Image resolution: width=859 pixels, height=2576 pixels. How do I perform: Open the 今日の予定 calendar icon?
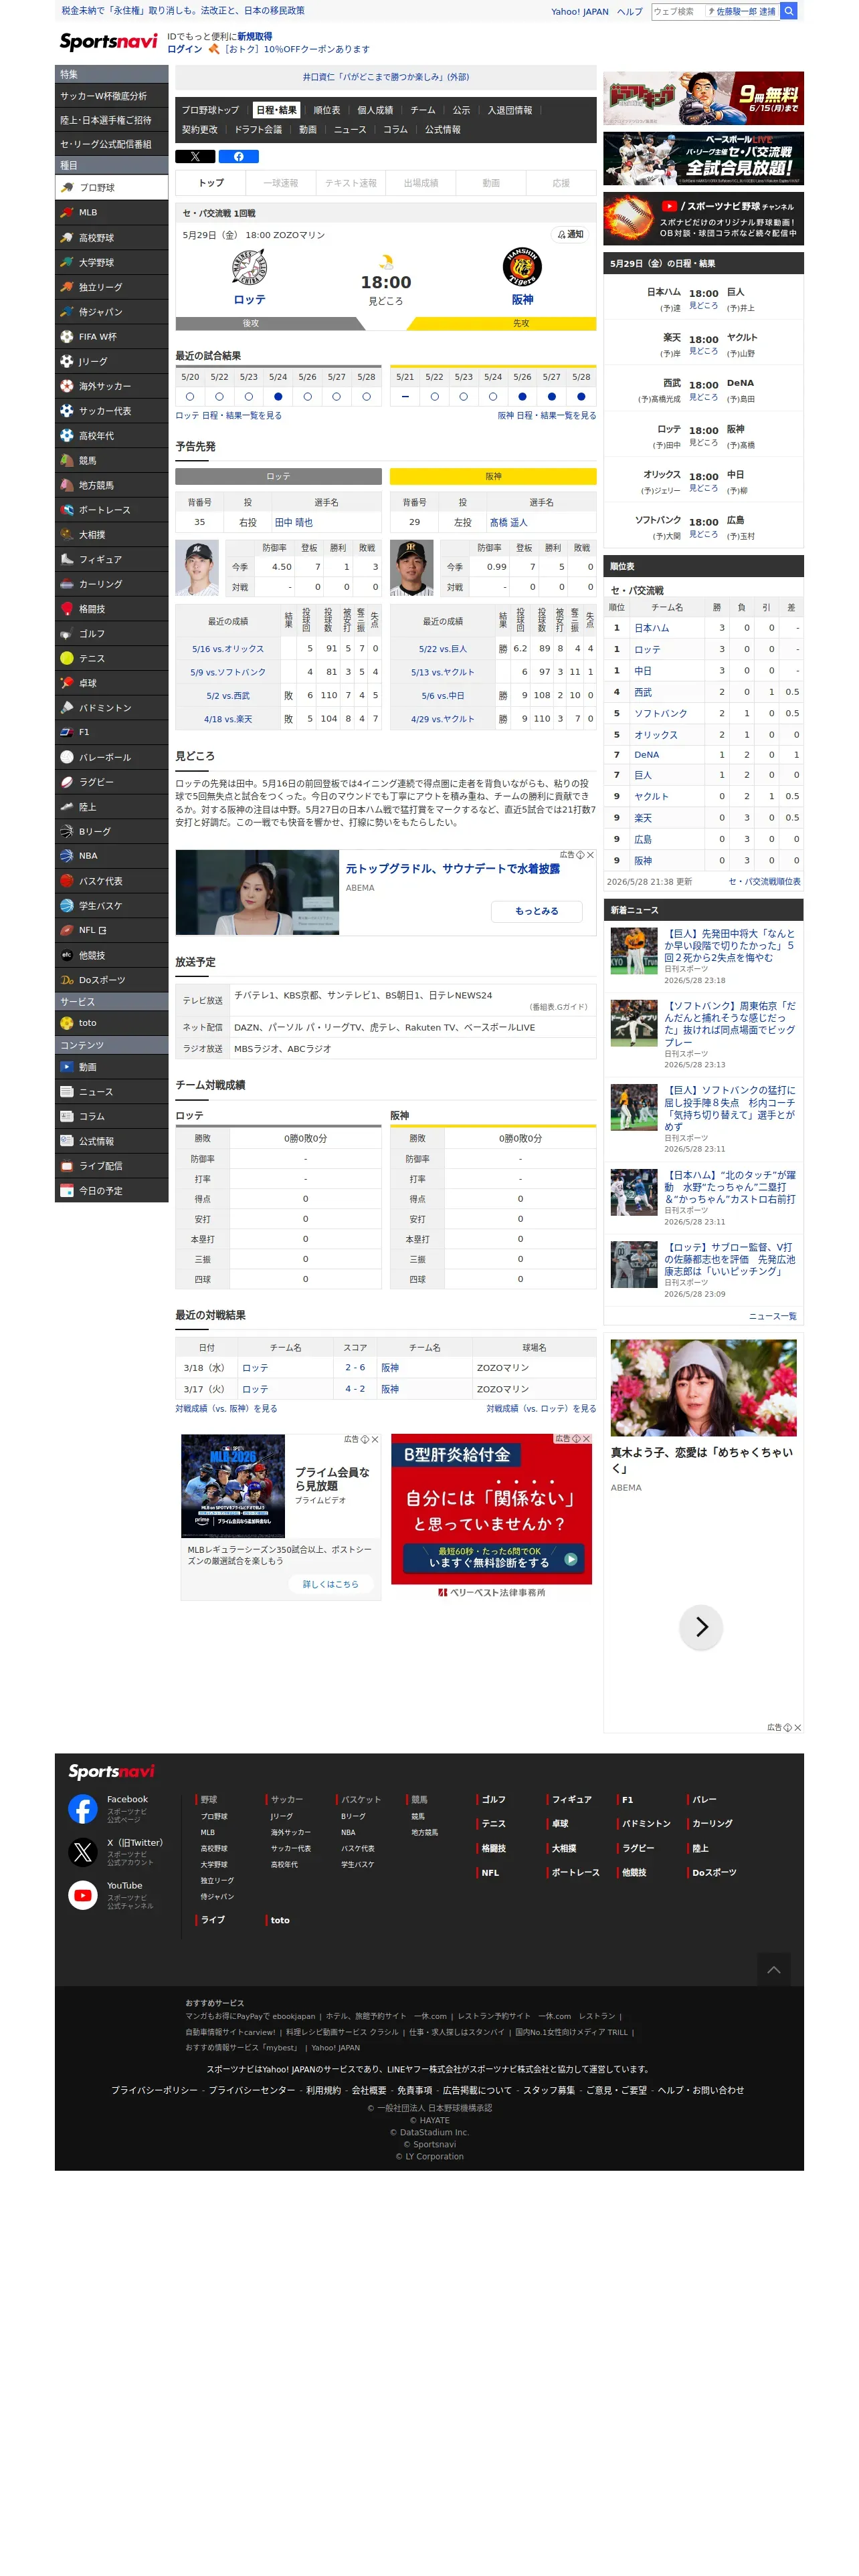(x=67, y=1191)
